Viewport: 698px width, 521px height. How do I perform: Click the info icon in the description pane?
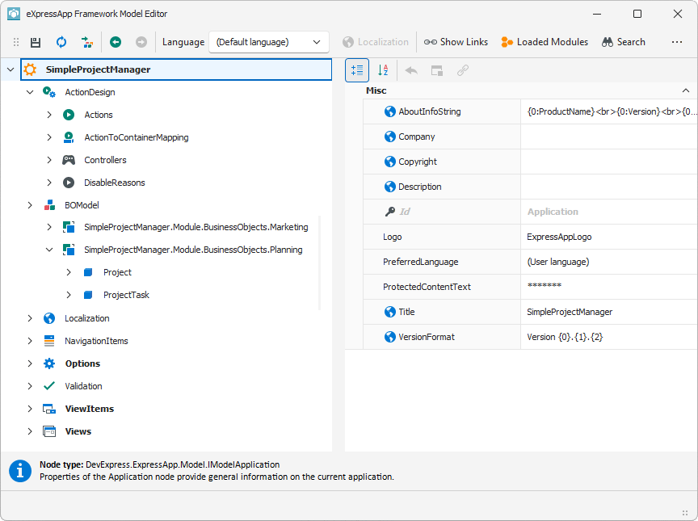(x=20, y=471)
